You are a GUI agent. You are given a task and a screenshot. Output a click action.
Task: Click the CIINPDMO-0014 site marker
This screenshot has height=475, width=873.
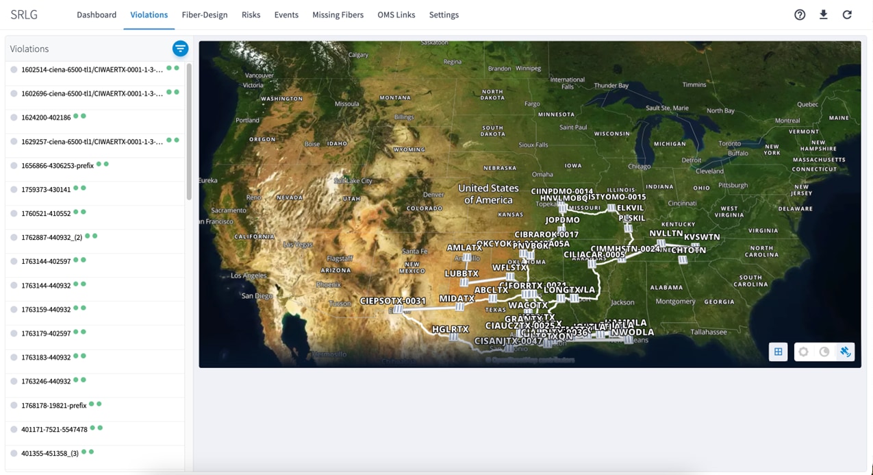(x=561, y=204)
